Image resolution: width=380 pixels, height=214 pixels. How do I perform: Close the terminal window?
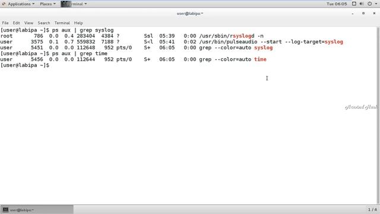(374, 13)
